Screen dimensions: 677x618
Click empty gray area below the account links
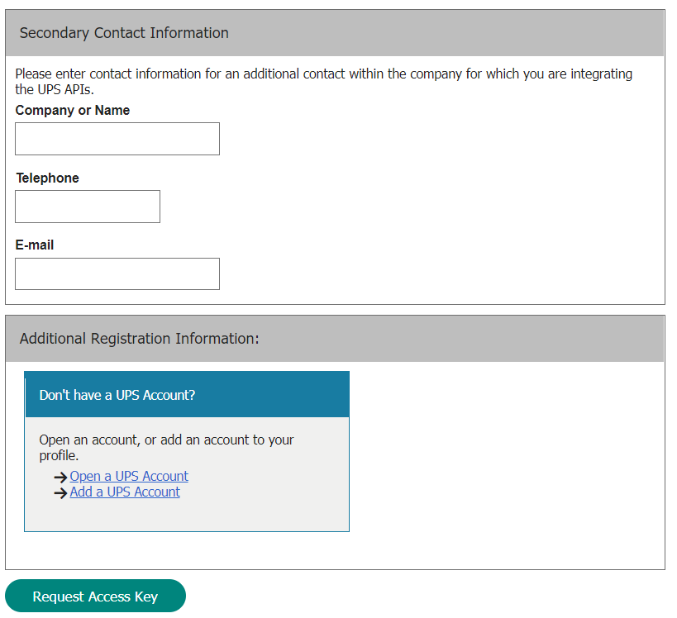pos(187,516)
